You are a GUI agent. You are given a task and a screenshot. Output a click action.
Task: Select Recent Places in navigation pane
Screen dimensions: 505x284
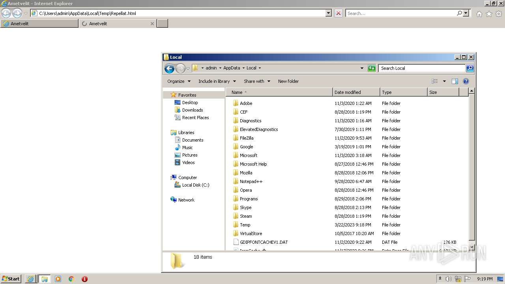point(195,118)
